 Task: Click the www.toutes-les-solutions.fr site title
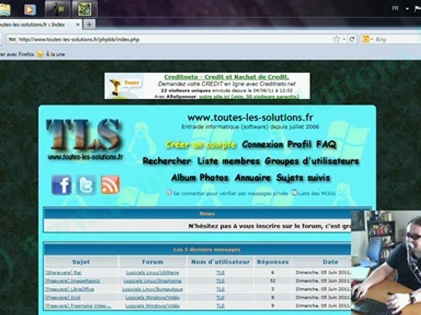tap(250, 117)
